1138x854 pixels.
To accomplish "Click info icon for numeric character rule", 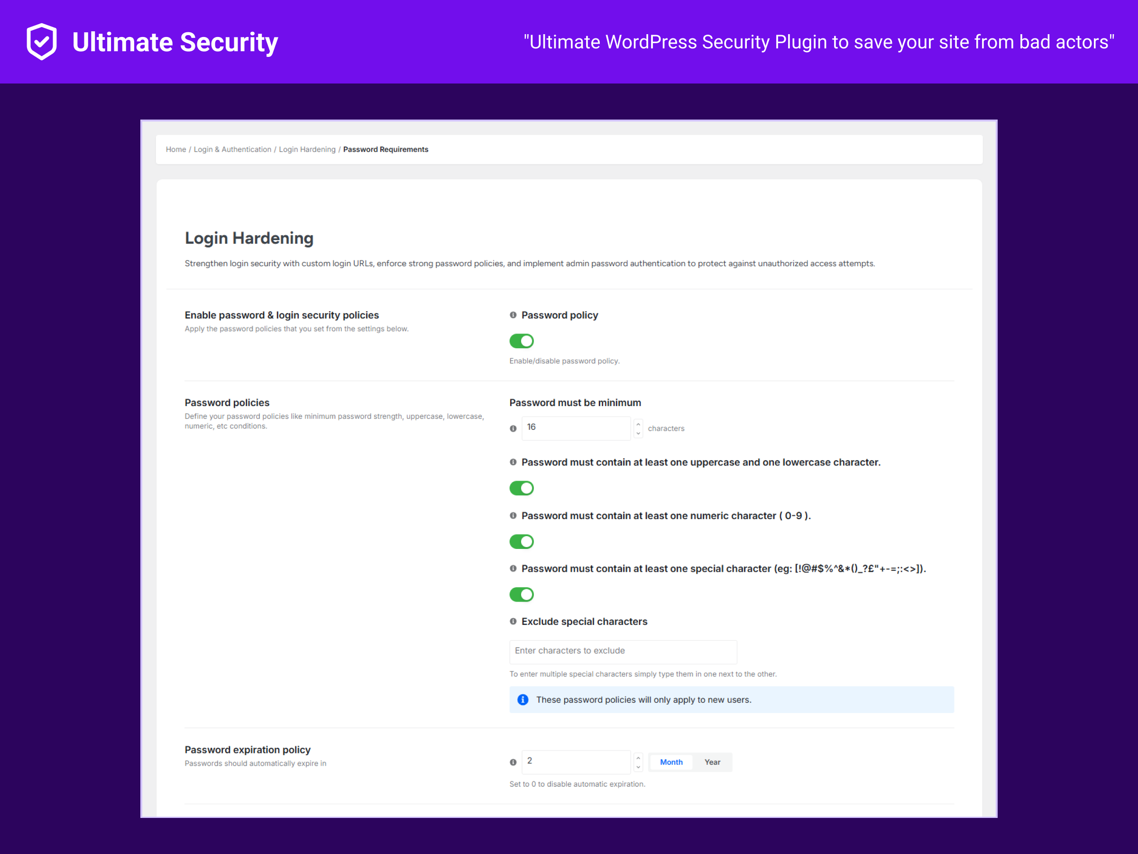I will (513, 515).
